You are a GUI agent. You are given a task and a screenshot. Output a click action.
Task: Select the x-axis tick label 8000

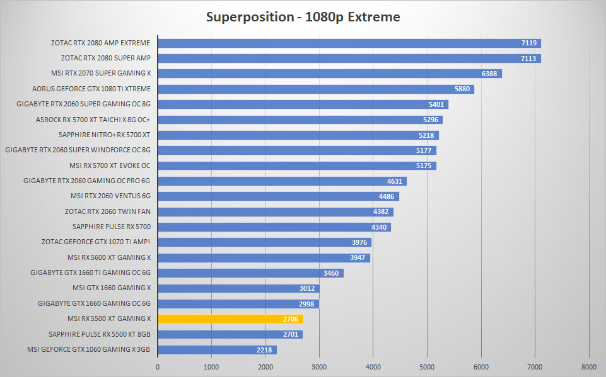(x=589, y=366)
